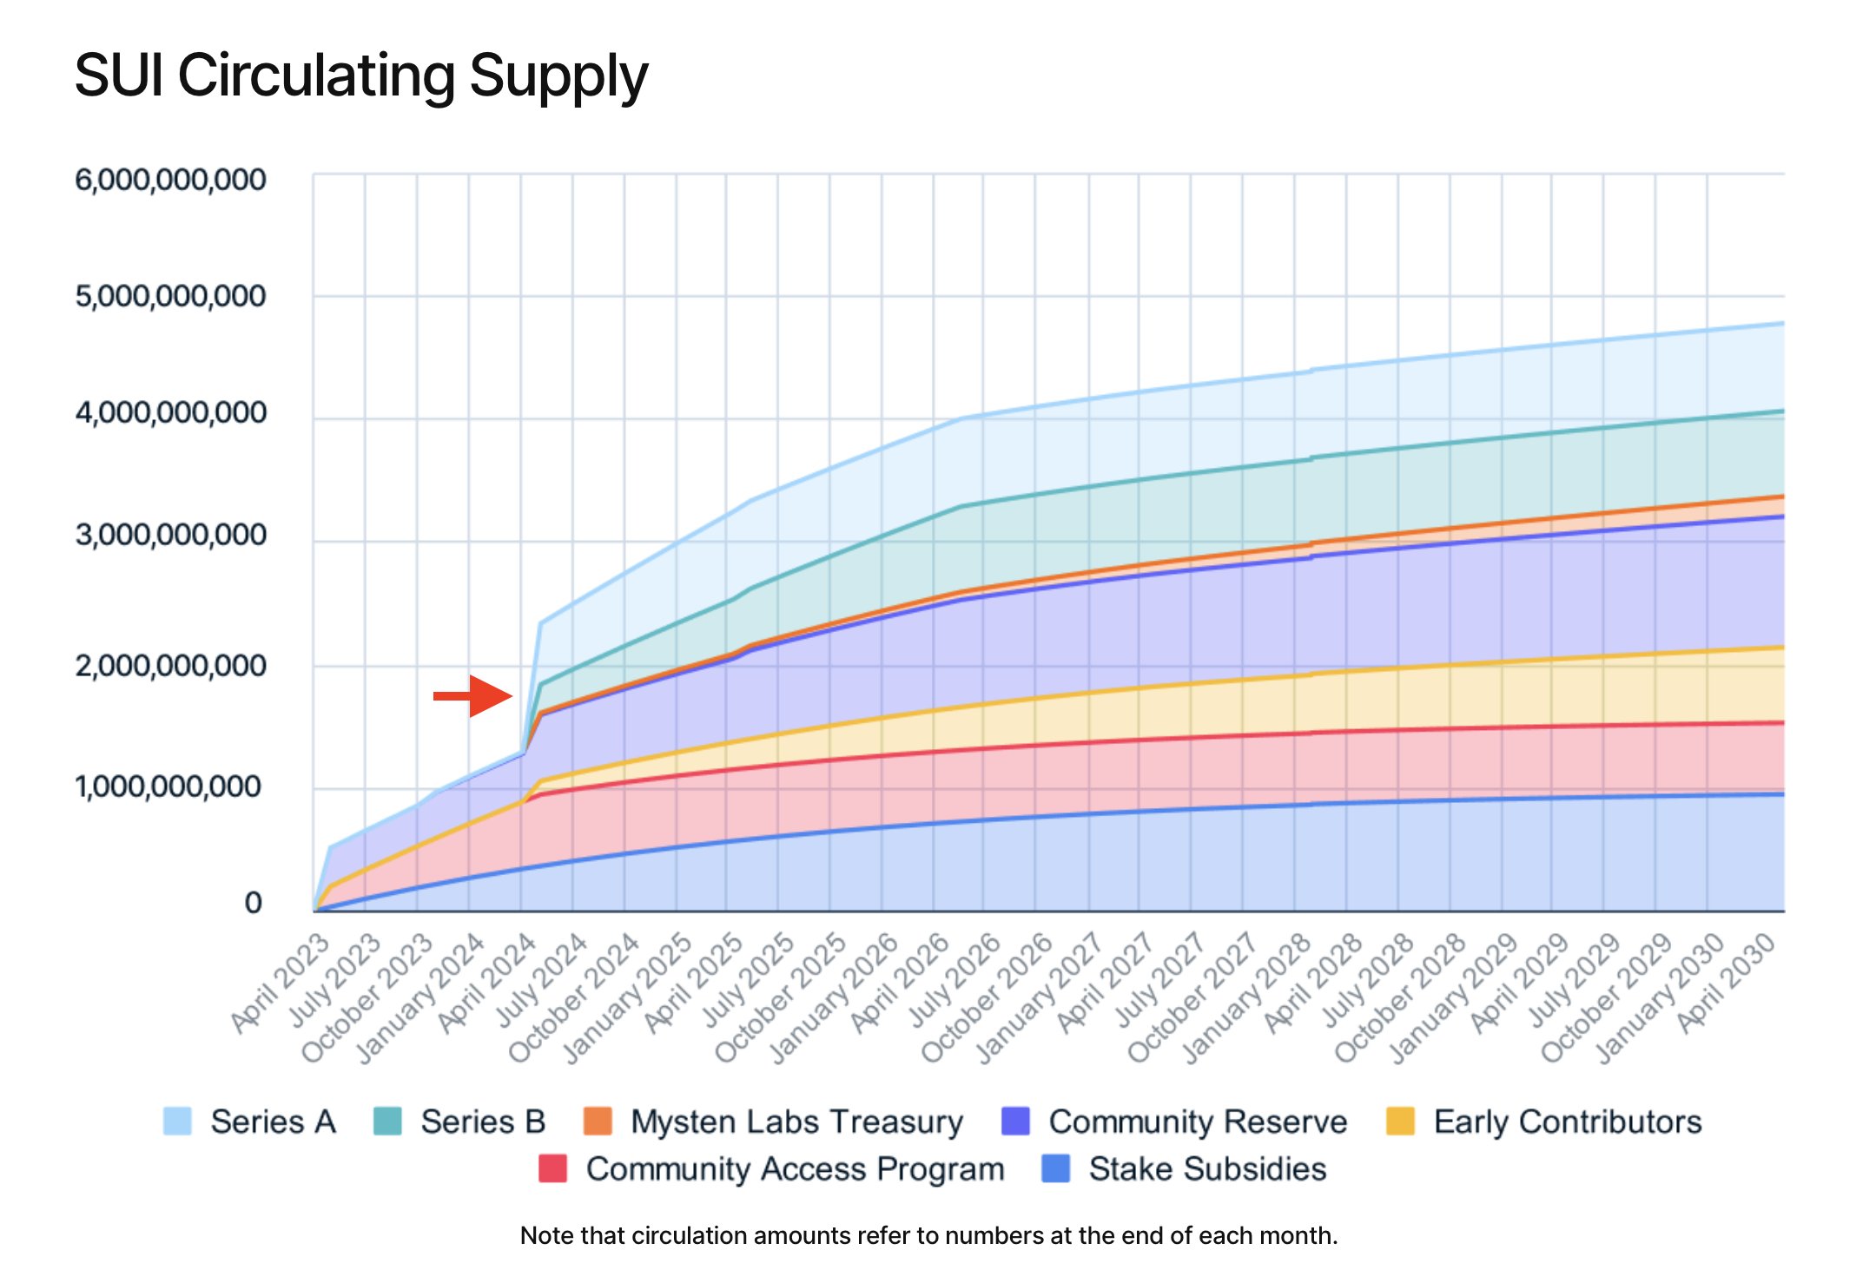The width and height of the screenshot is (1876, 1283).
Task: Toggle the Mysten Labs Treasury legend label
Action: (796, 1122)
